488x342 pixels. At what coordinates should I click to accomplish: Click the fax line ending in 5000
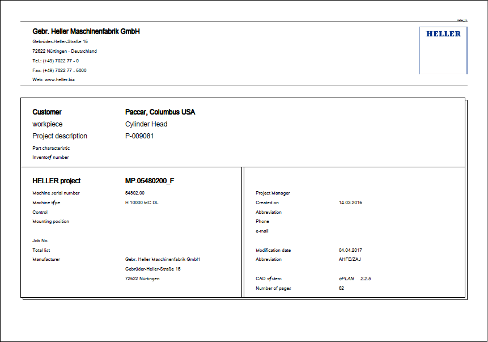click(59, 70)
